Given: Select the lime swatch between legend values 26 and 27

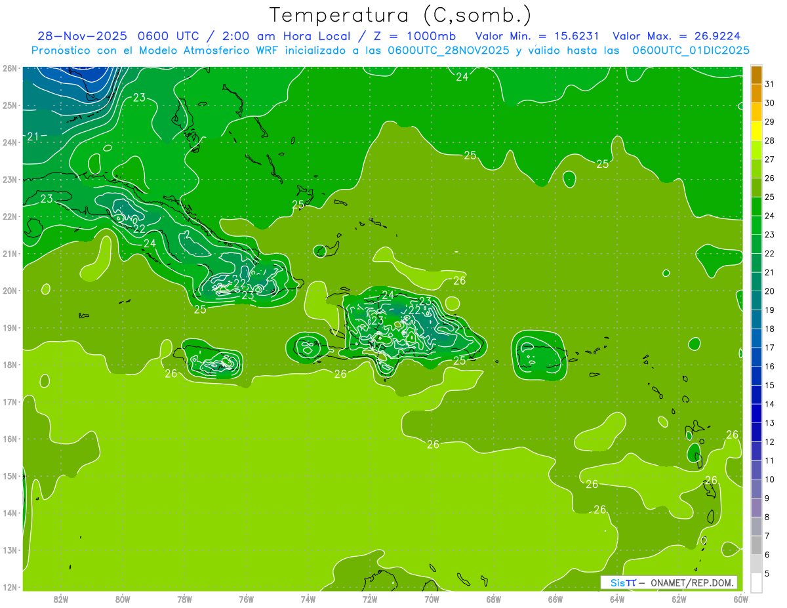Looking at the screenshot, I should 756,169.
